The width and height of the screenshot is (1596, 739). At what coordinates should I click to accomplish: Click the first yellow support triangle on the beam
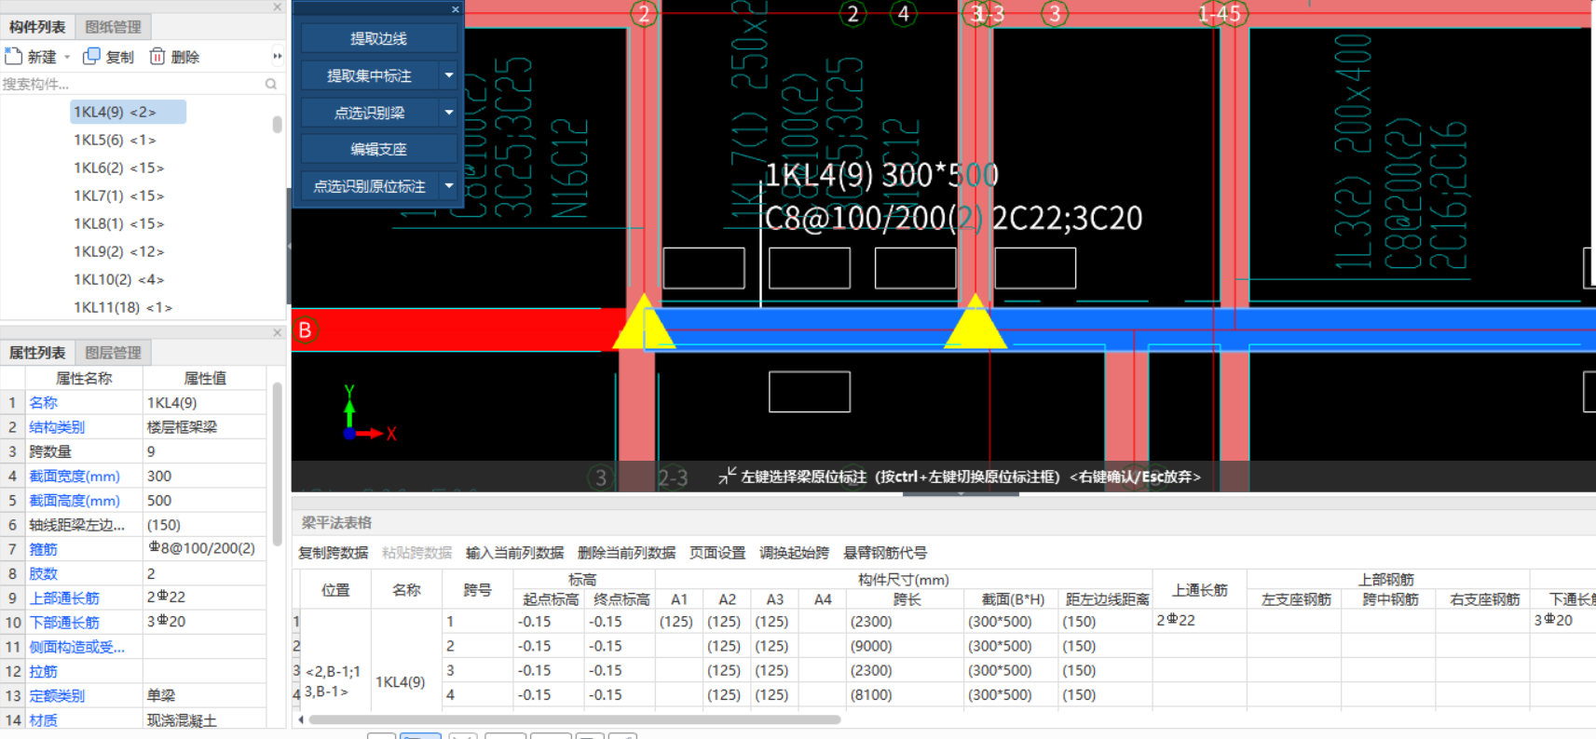pos(643,323)
